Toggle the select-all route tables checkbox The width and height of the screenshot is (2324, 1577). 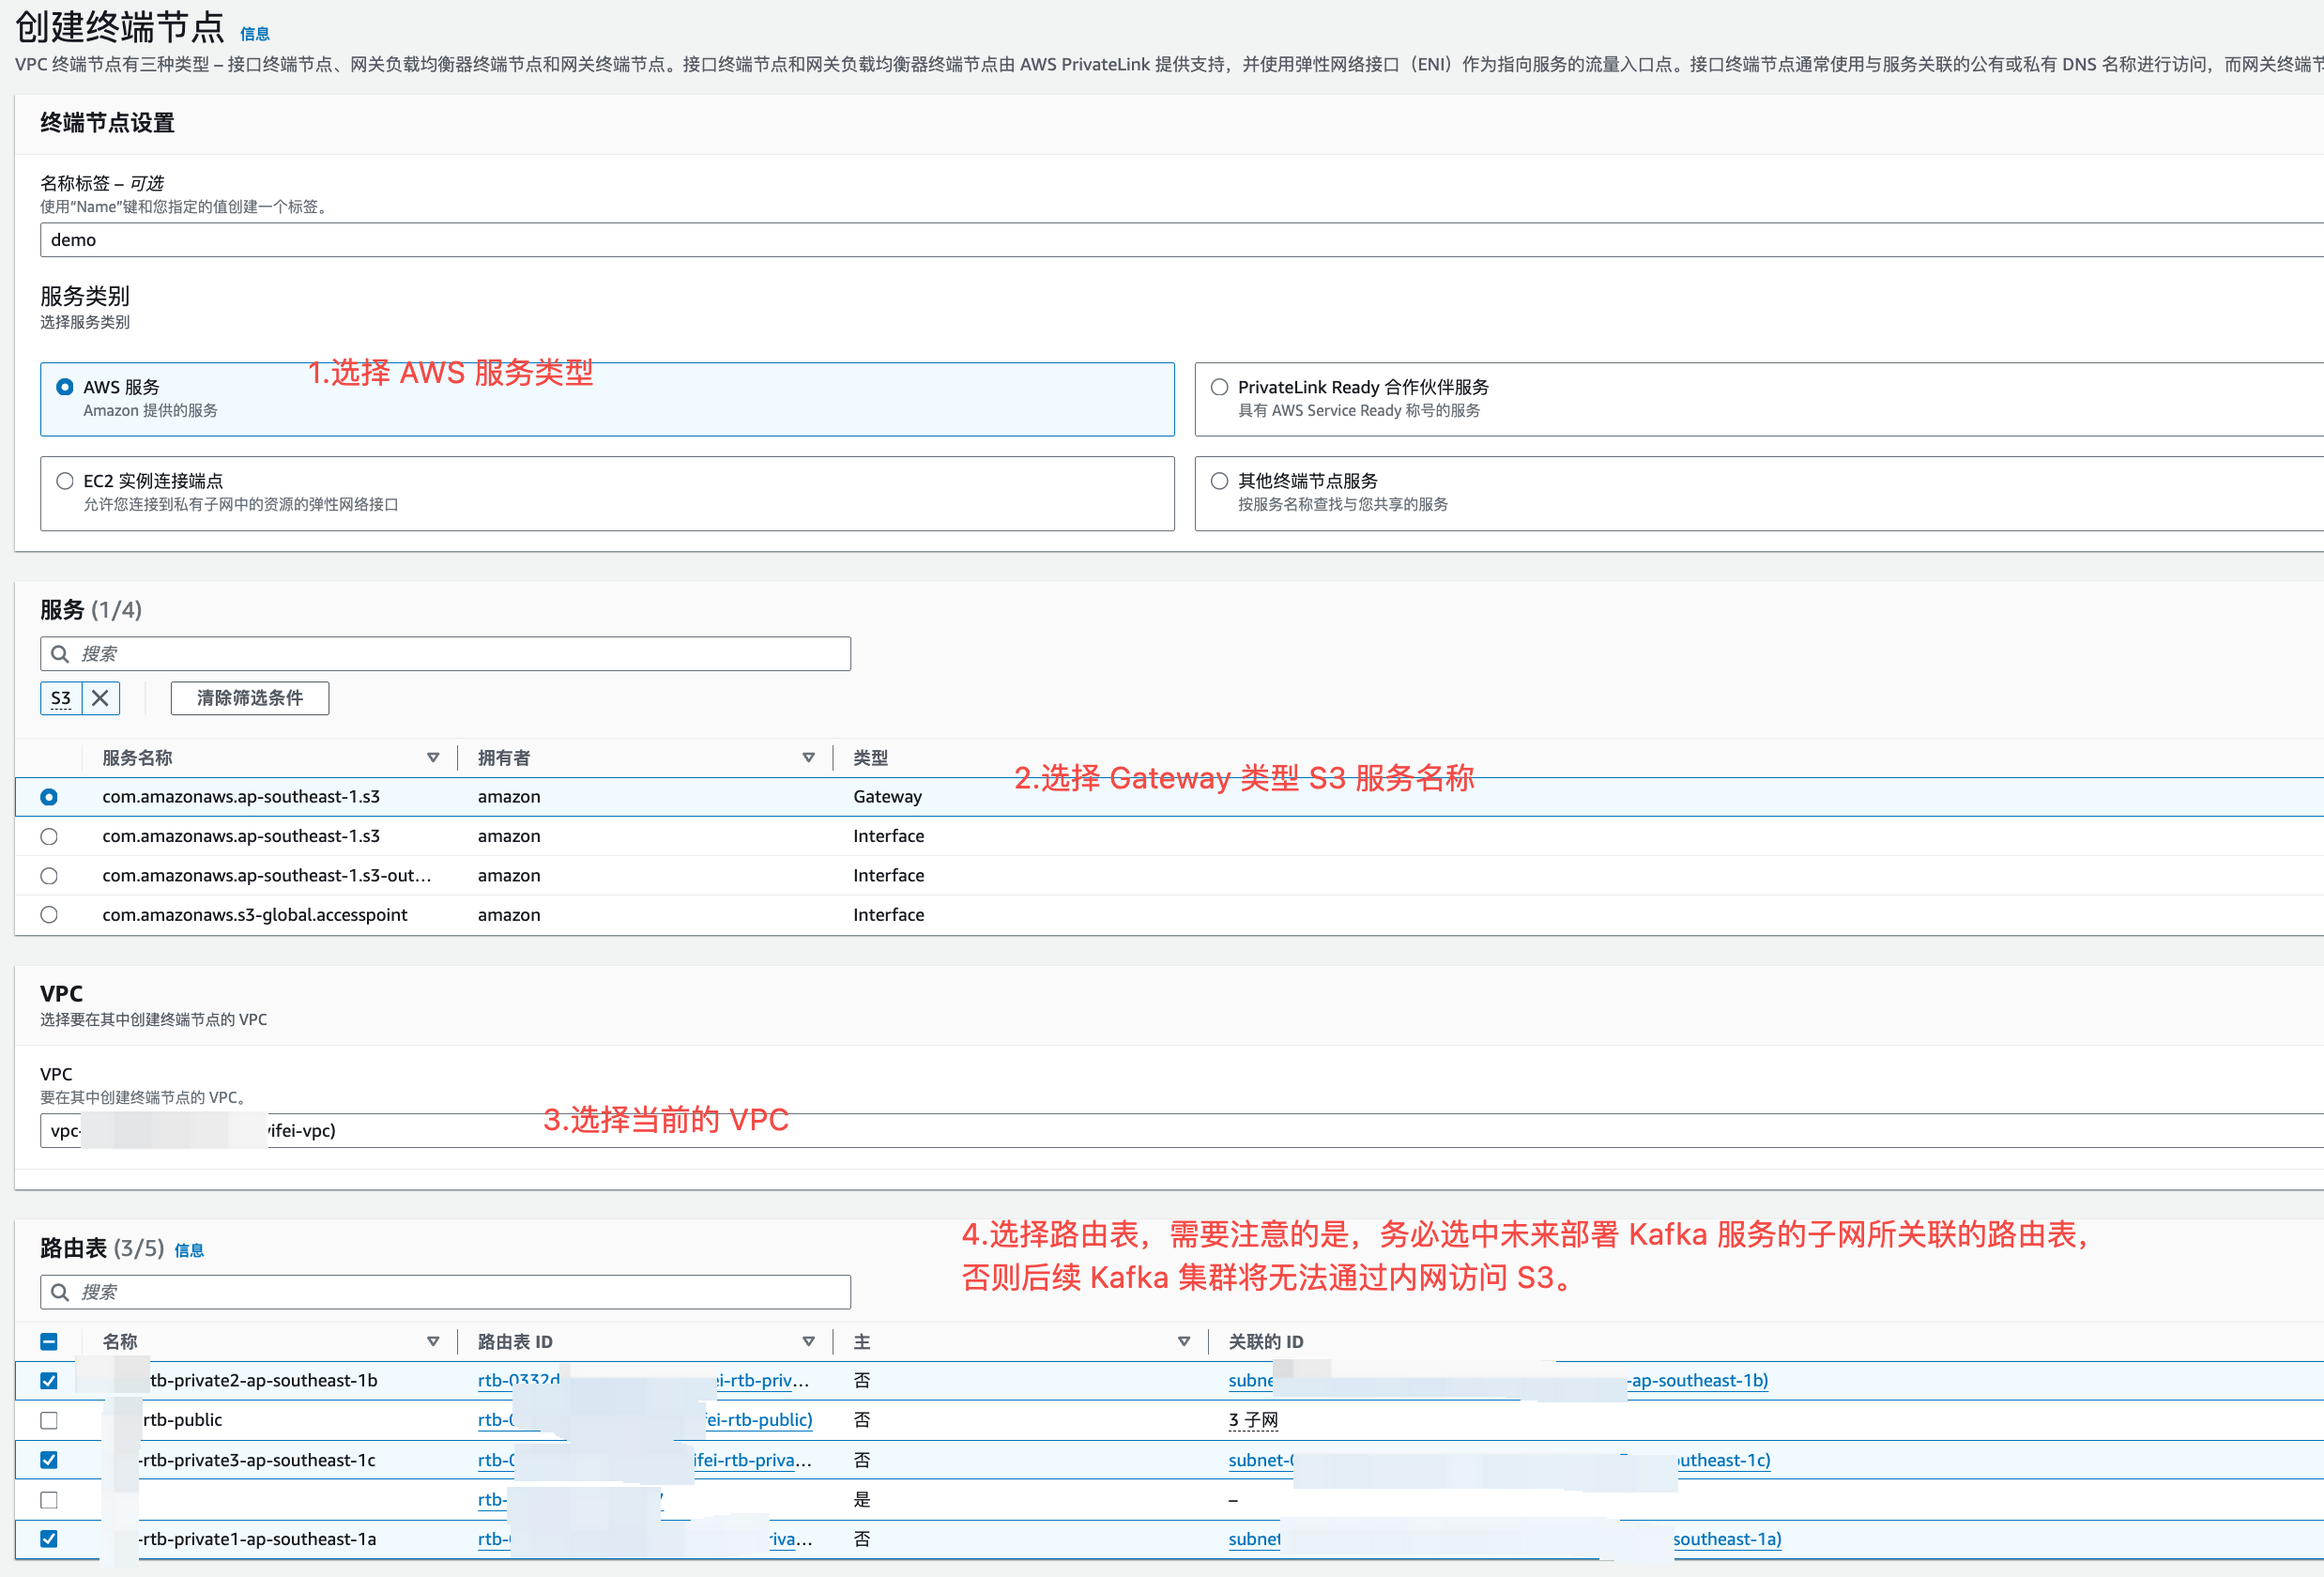pyautogui.click(x=49, y=1342)
